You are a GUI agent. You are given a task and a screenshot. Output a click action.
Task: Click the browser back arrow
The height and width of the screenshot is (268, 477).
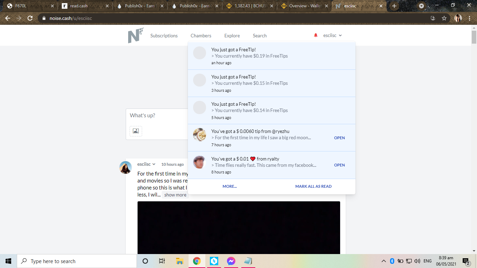(x=8, y=18)
